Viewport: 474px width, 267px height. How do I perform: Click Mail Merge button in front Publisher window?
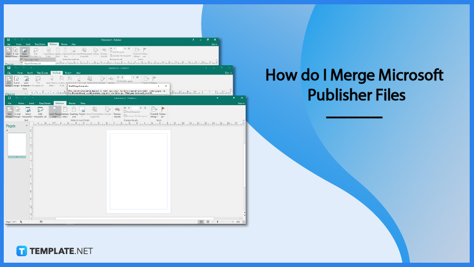pos(9,112)
